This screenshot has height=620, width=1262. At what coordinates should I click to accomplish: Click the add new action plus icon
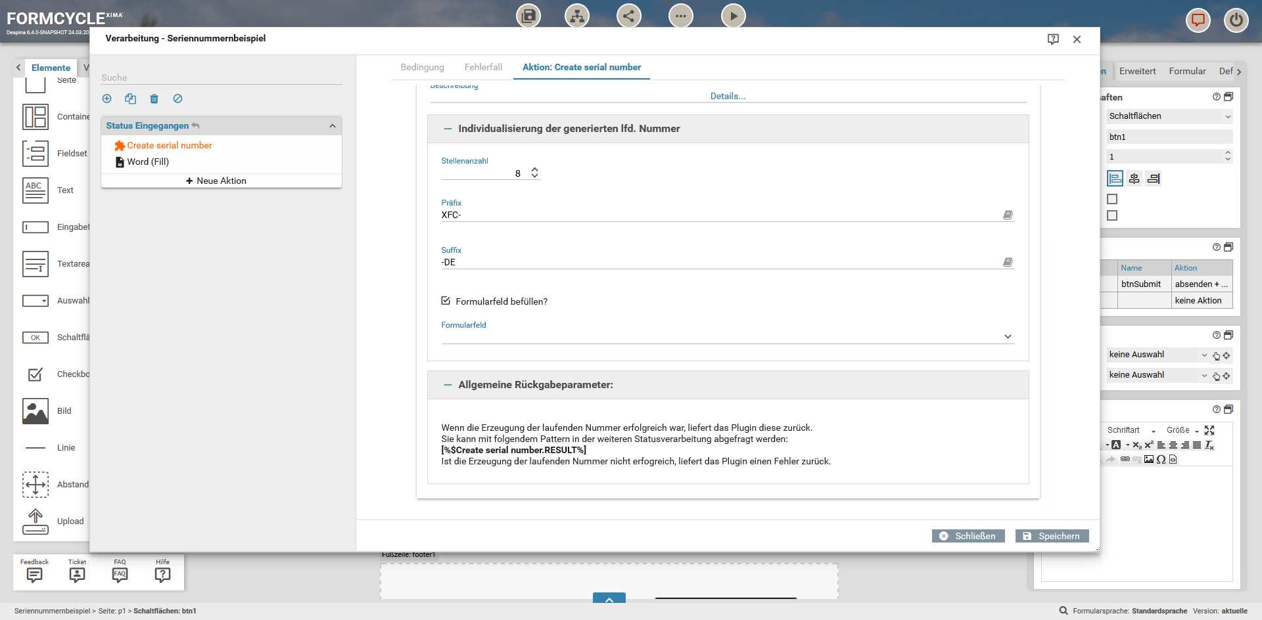[107, 99]
